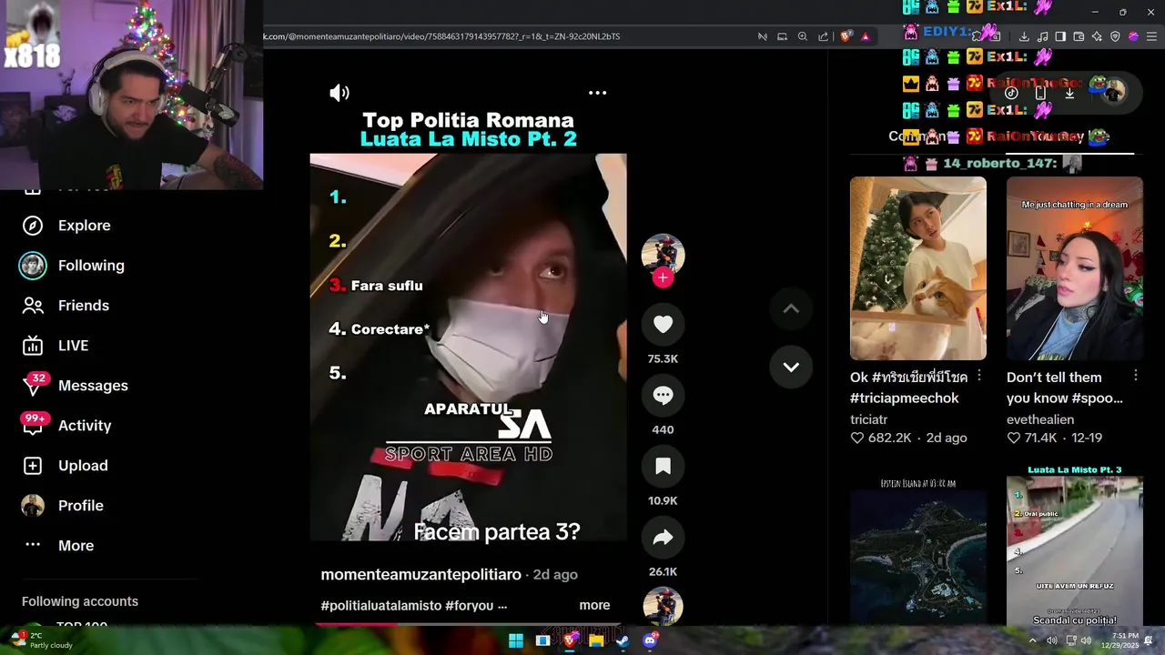Viewport: 1165px width, 655px height.
Task: Bookmark the video to favorites
Action: coord(663,467)
